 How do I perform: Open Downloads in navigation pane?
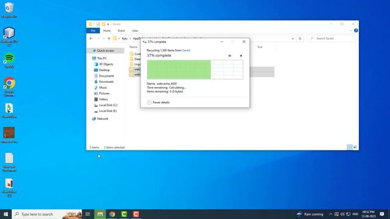[x=106, y=82]
